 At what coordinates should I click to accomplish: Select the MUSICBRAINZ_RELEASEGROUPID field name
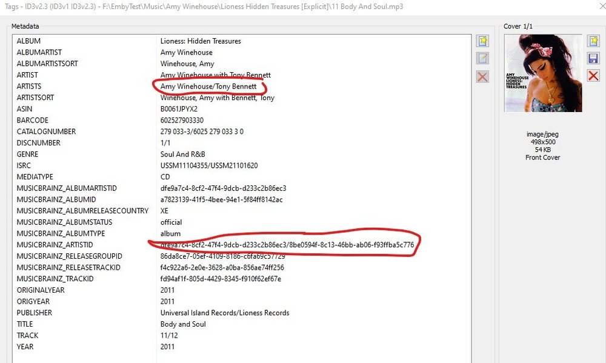point(69,256)
